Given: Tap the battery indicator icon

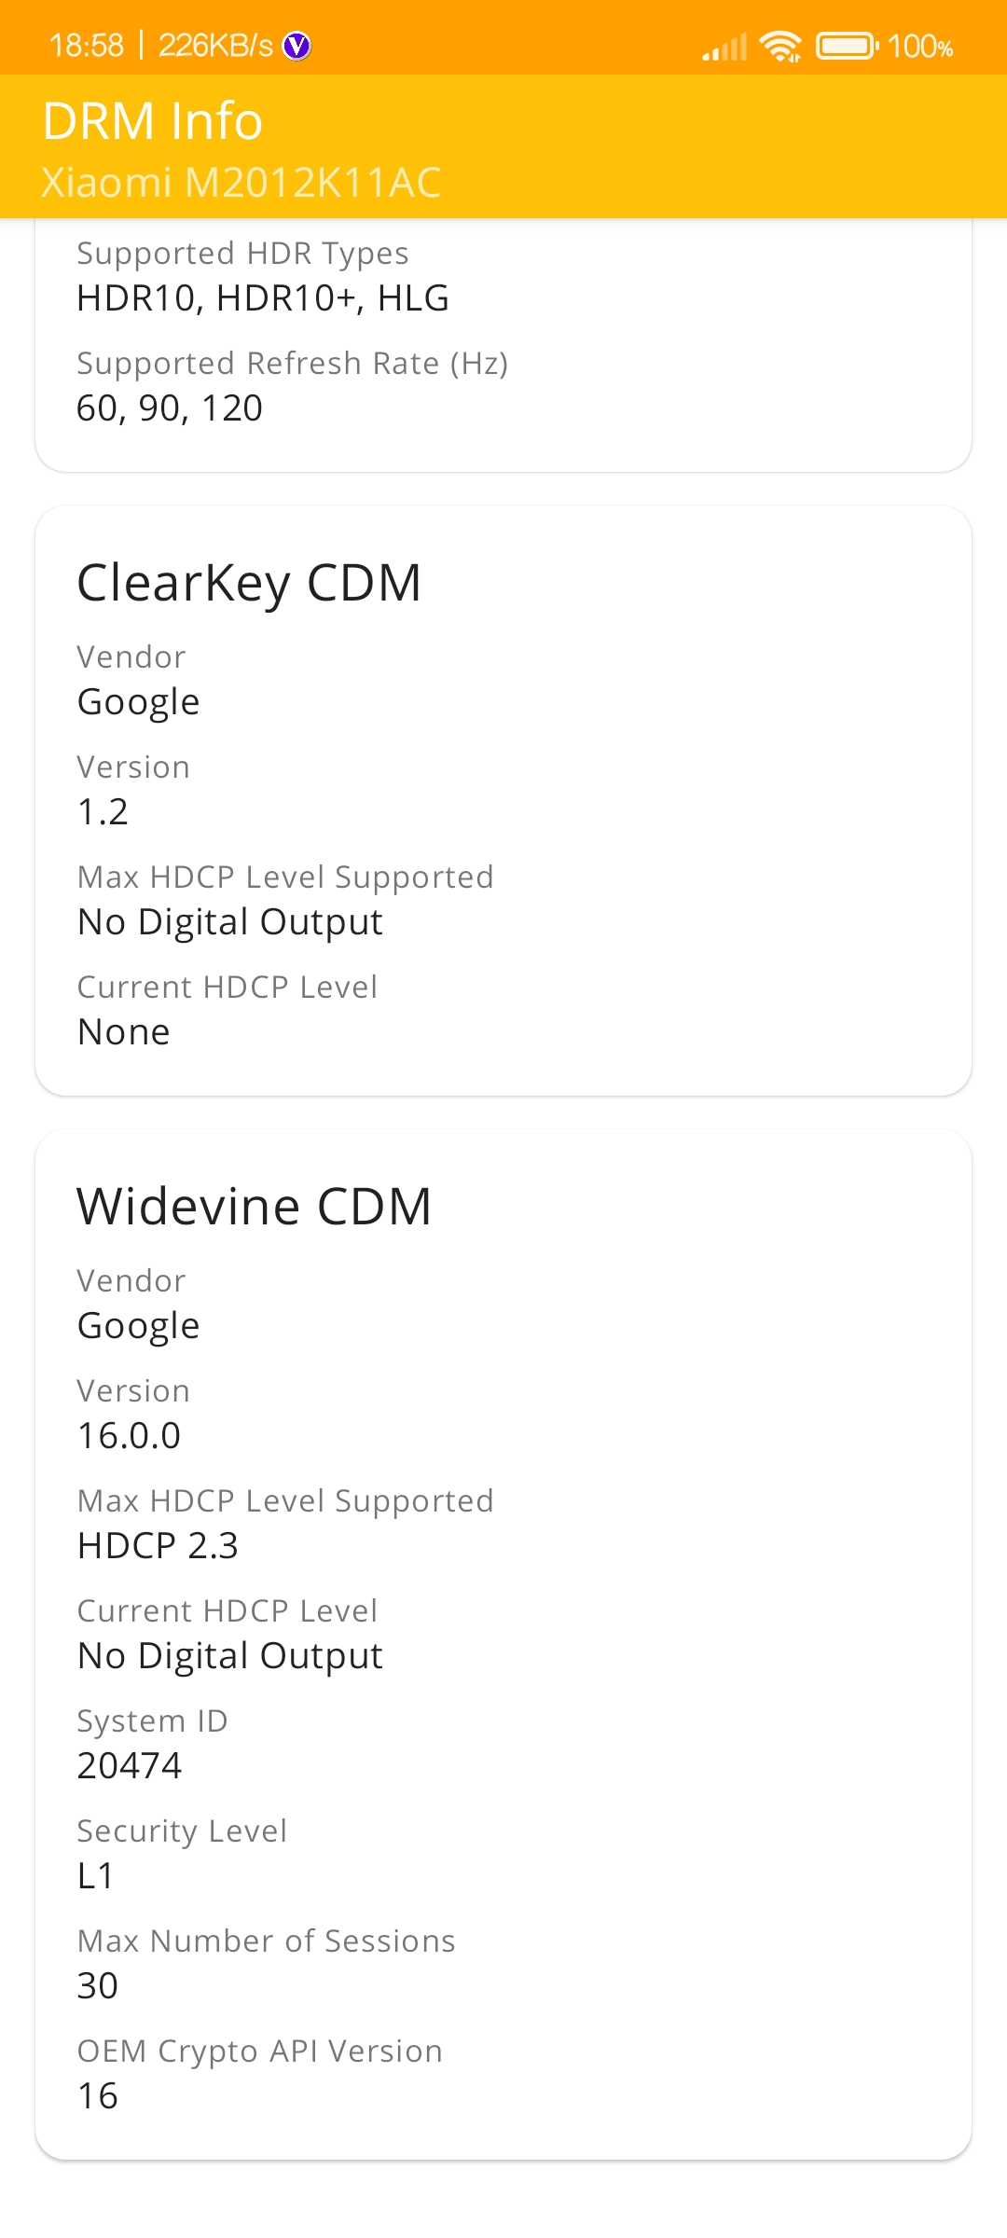Looking at the screenshot, I should 848,46.
